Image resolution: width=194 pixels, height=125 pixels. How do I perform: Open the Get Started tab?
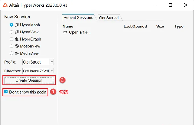coord(109,18)
